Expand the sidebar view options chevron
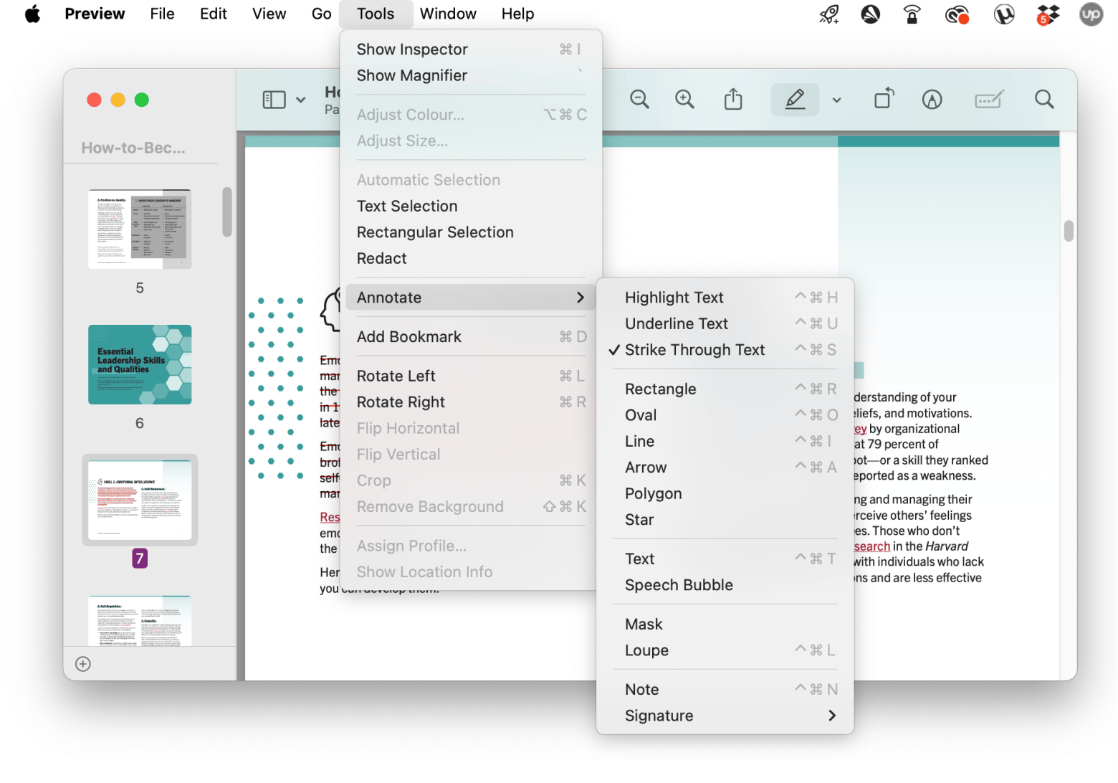 pyautogui.click(x=301, y=100)
